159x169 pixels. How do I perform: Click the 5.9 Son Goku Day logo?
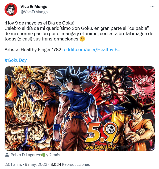tap(101, 136)
